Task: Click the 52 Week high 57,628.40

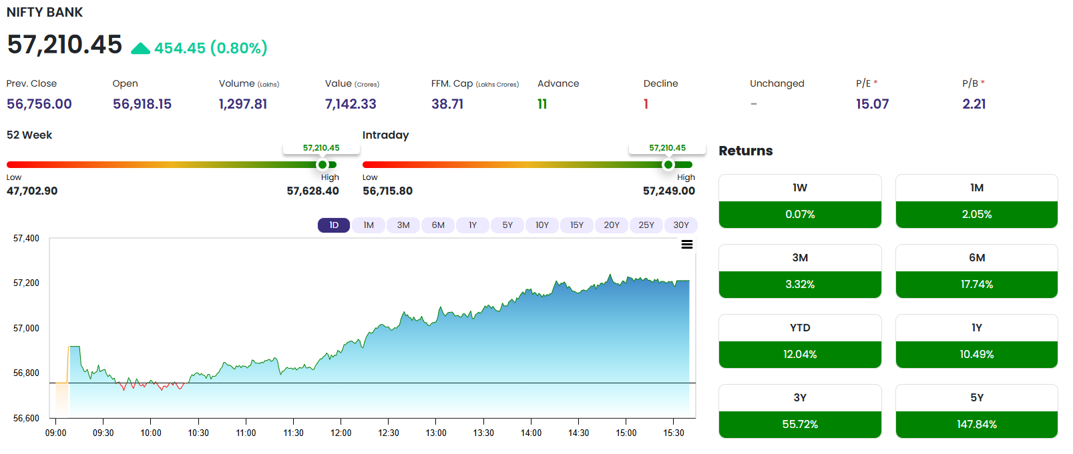Action: pos(313,191)
